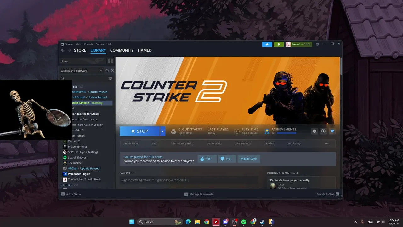Toggle favorite heart for Counter-Strike 2
This screenshot has width=403, height=227.
coord(332,131)
